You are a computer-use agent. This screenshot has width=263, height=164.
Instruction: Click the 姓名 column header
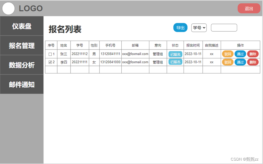64,45
